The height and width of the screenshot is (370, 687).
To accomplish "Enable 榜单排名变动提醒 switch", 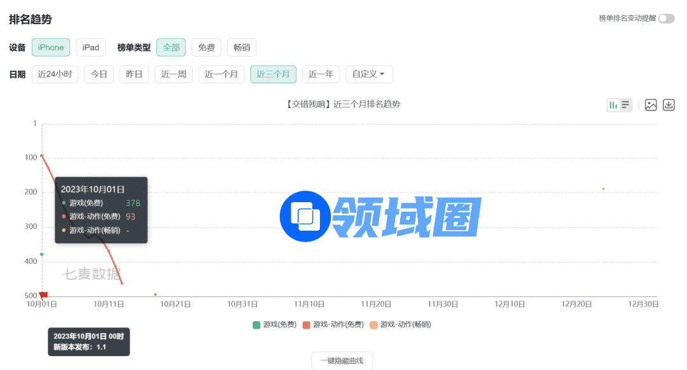I will [666, 18].
